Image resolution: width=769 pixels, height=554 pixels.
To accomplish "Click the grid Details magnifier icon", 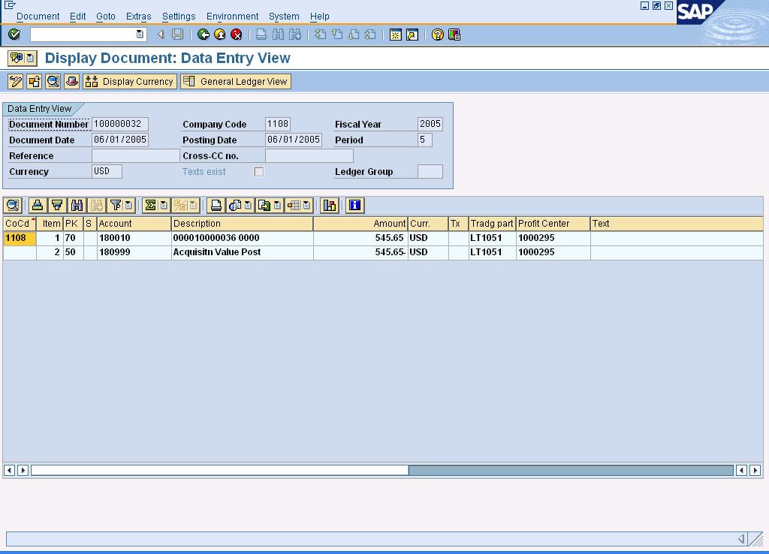I will (13, 206).
